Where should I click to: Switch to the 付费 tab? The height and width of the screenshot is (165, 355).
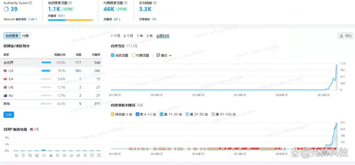click(26, 36)
